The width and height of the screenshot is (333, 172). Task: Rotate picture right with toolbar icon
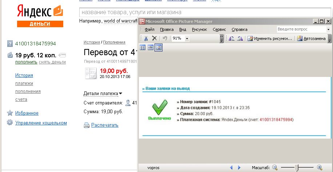point(240,38)
